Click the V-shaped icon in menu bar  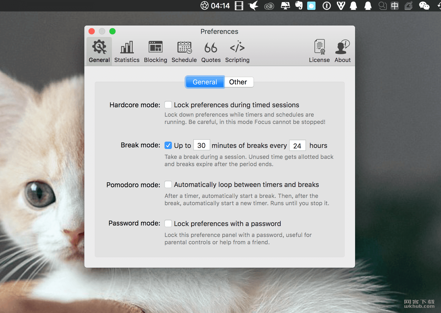(x=341, y=6)
